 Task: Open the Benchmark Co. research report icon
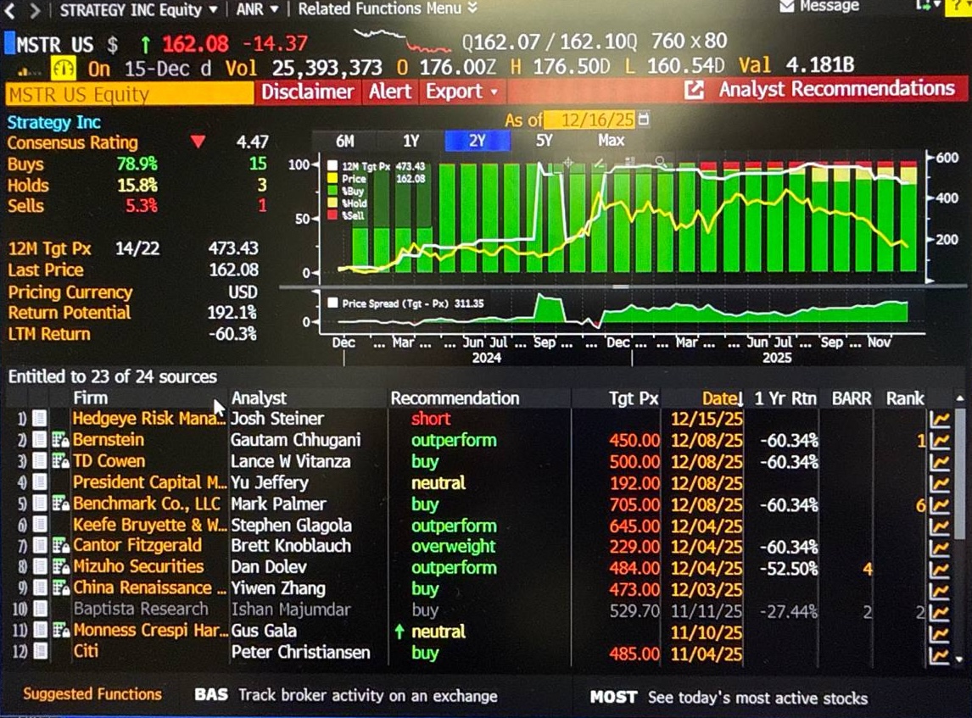click(60, 504)
